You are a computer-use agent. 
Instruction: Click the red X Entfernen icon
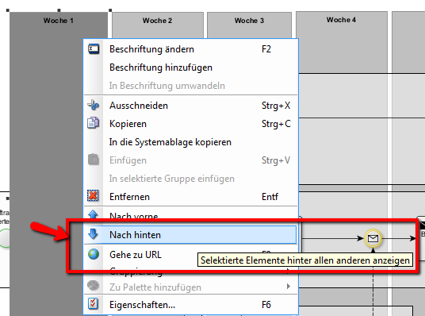(x=93, y=196)
